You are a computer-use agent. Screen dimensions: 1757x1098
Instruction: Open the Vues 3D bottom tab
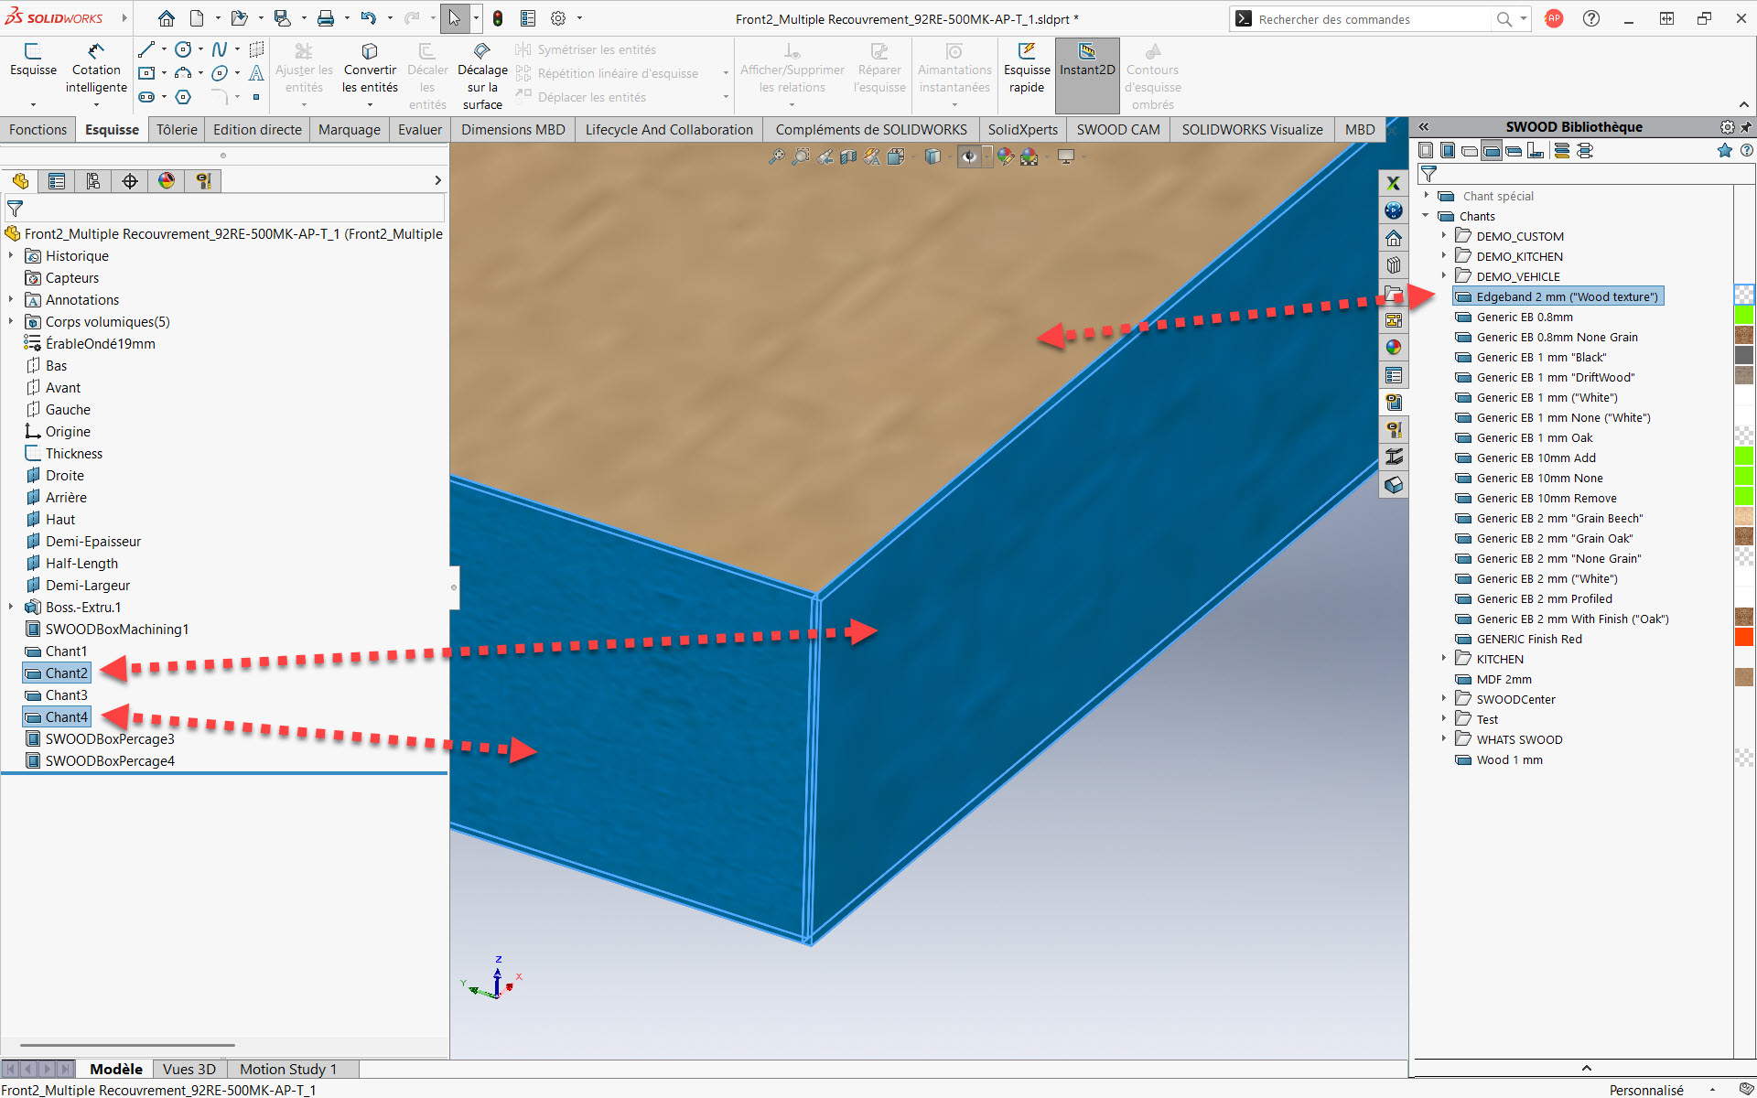point(189,1069)
